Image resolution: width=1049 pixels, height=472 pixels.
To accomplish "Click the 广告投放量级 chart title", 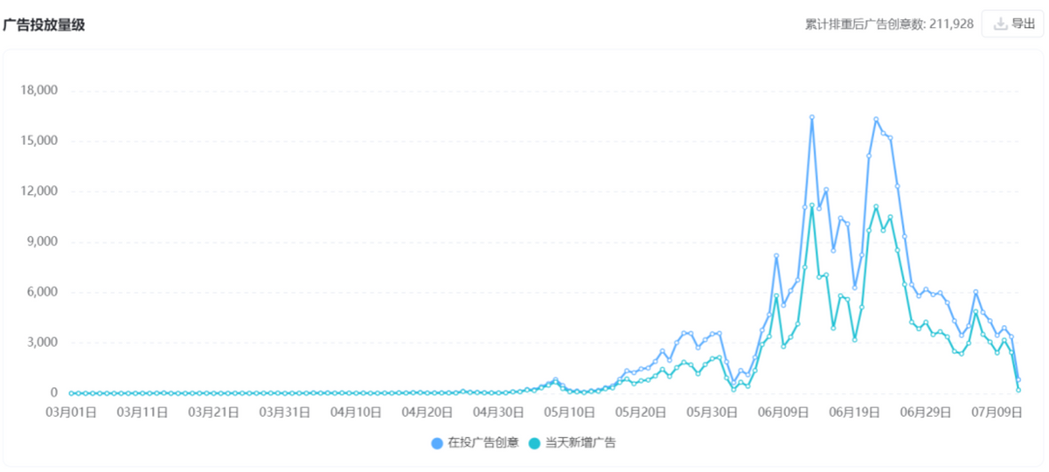I will 44,24.
